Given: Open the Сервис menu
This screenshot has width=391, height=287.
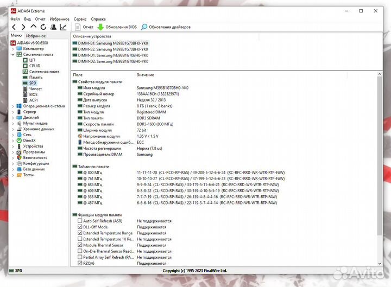Looking at the screenshot, I should click(80, 18).
